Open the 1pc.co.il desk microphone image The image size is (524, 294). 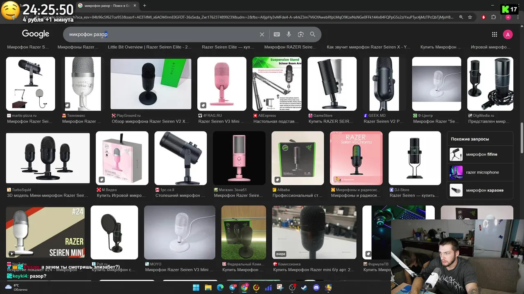(x=181, y=158)
